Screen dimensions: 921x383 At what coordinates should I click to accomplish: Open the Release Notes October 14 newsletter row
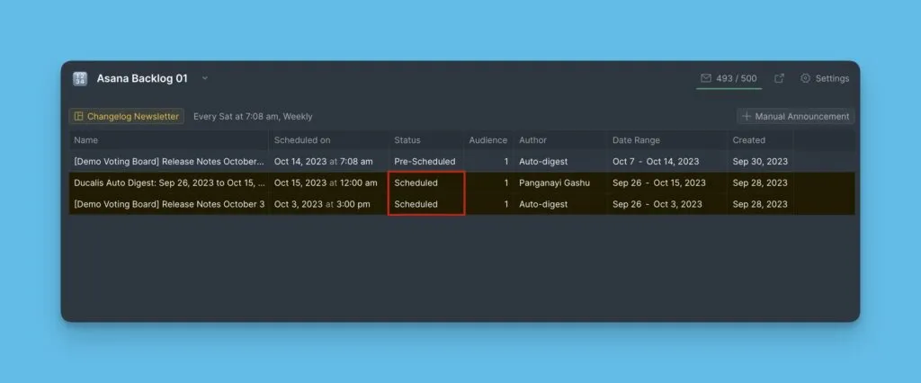pyautogui.click(x=169, y=162)
